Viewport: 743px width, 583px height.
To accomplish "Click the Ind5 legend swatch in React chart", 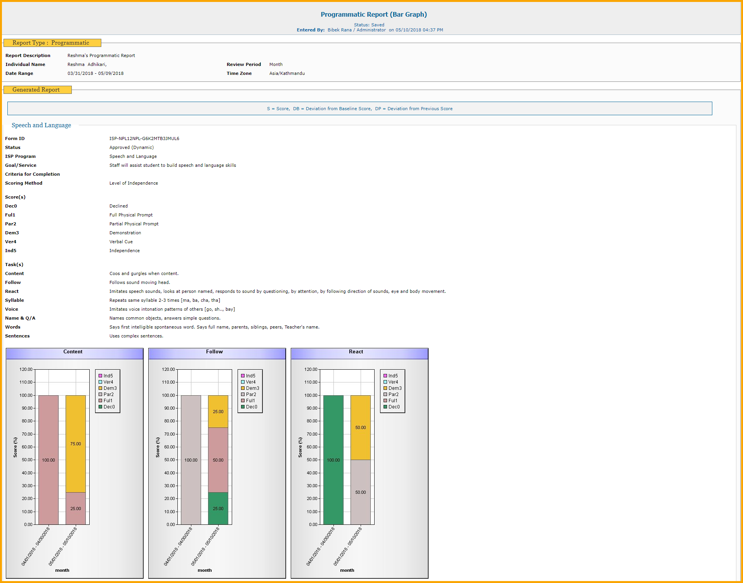I will click(x=385, y=376).
